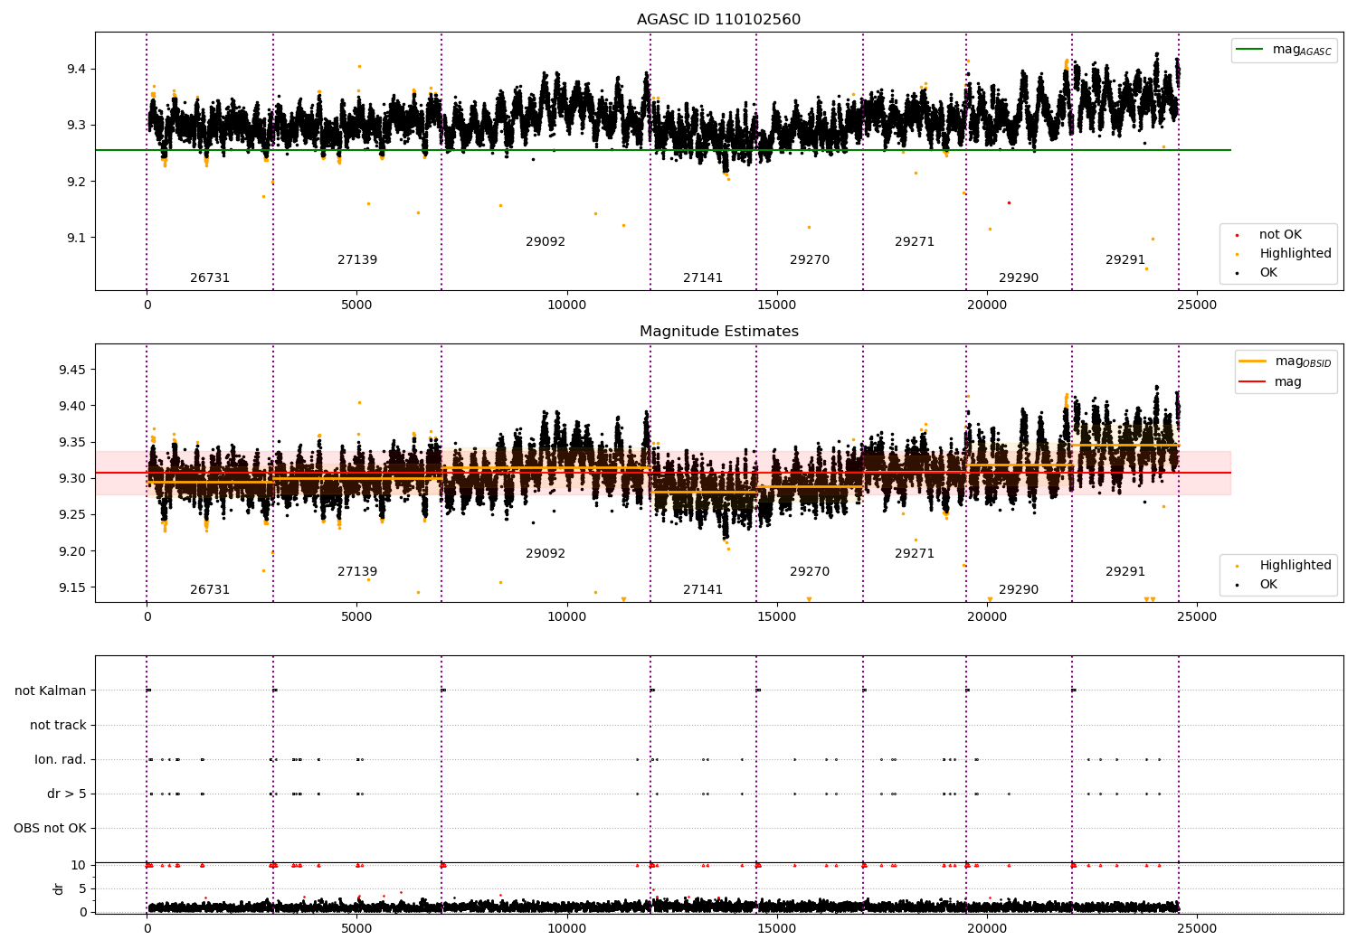The width and height of the screenshot is (1357, 949).
Task: Click x-axis tick 0 under bottom plot
Action: coord(147,927)
